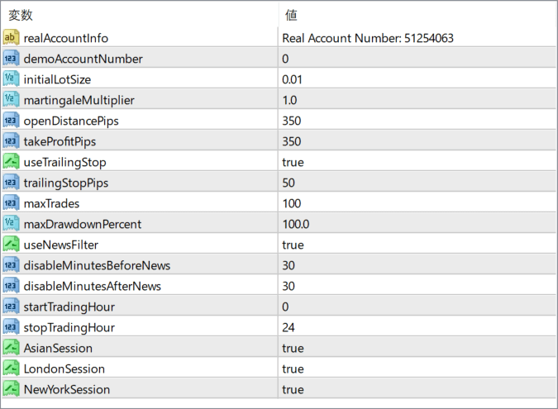Screen dimensions: 558x409
Task: Click the string icon beside realAccountInfo
Action: [11, 38]
